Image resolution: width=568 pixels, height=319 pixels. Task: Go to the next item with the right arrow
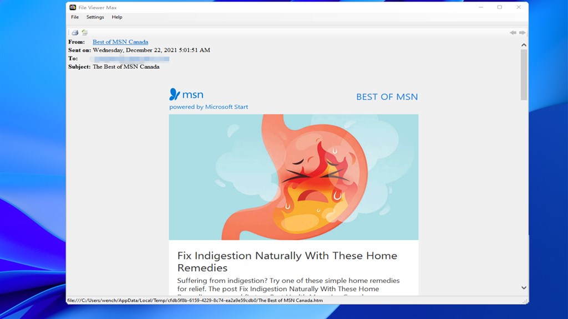point(522,33)
